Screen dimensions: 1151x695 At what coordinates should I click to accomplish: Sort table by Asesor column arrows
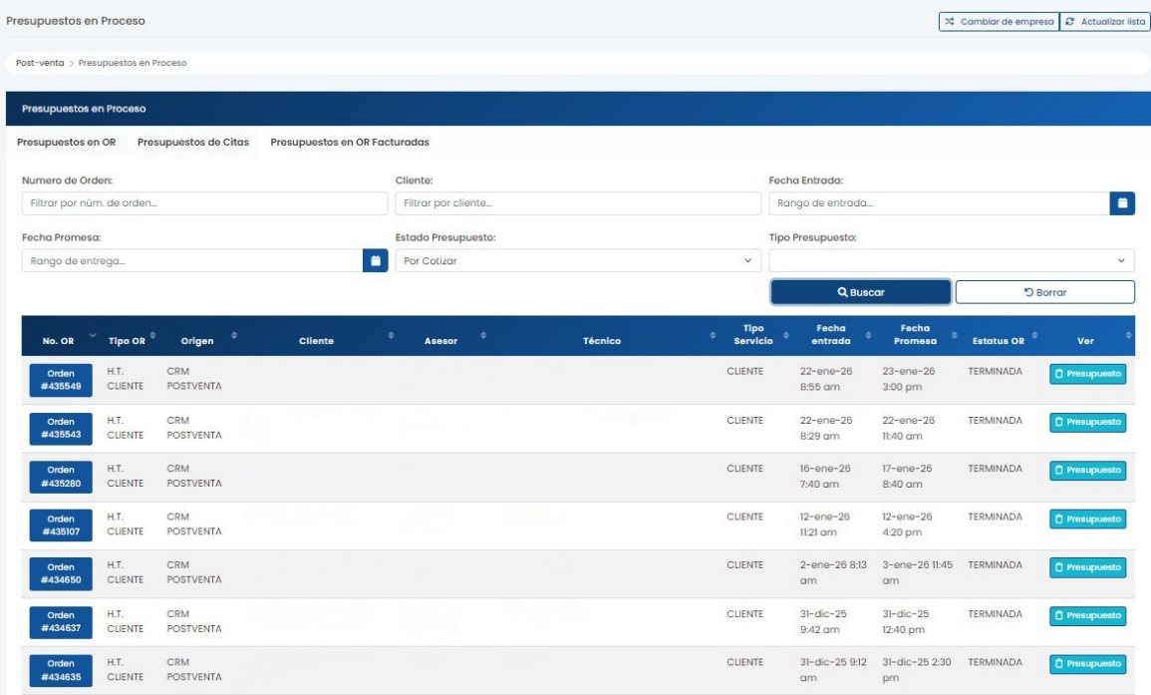483,336
